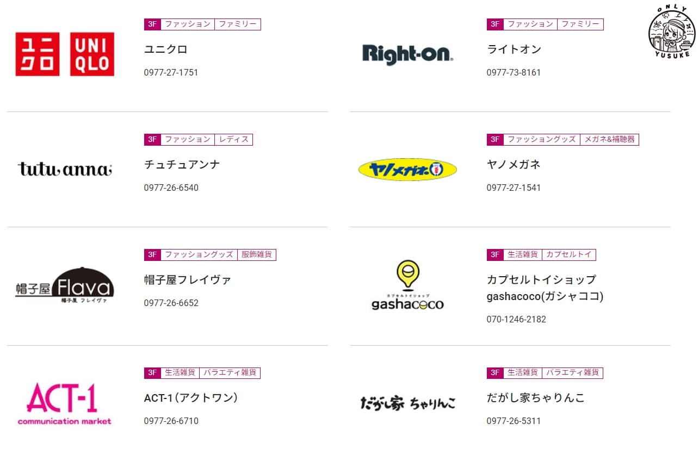The height and width of the screenshot is (455, 699).
Task: Select the レディス tag on チュチュアンナ
Action: point(233,140)
